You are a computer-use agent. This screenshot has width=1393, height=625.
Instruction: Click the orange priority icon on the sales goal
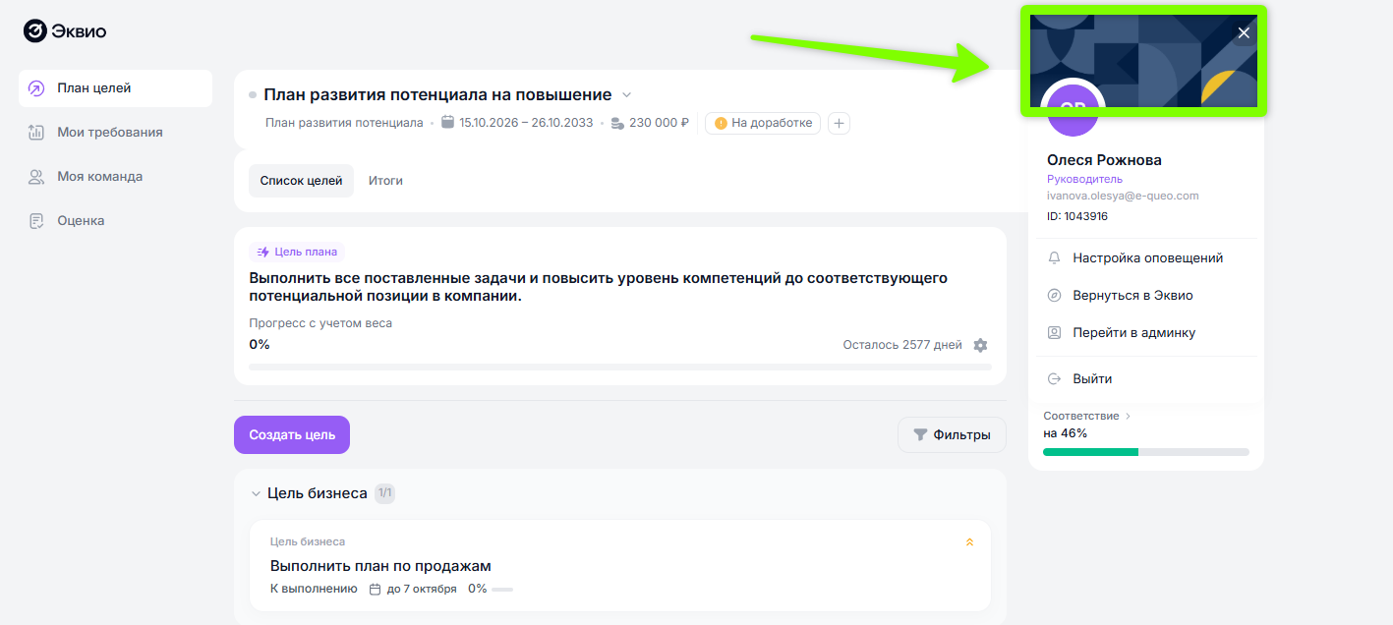click(970, 541)
